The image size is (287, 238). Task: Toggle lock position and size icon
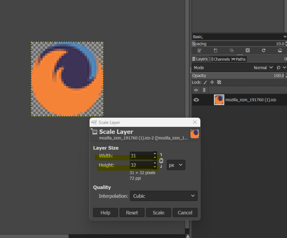tap(212, 82)
